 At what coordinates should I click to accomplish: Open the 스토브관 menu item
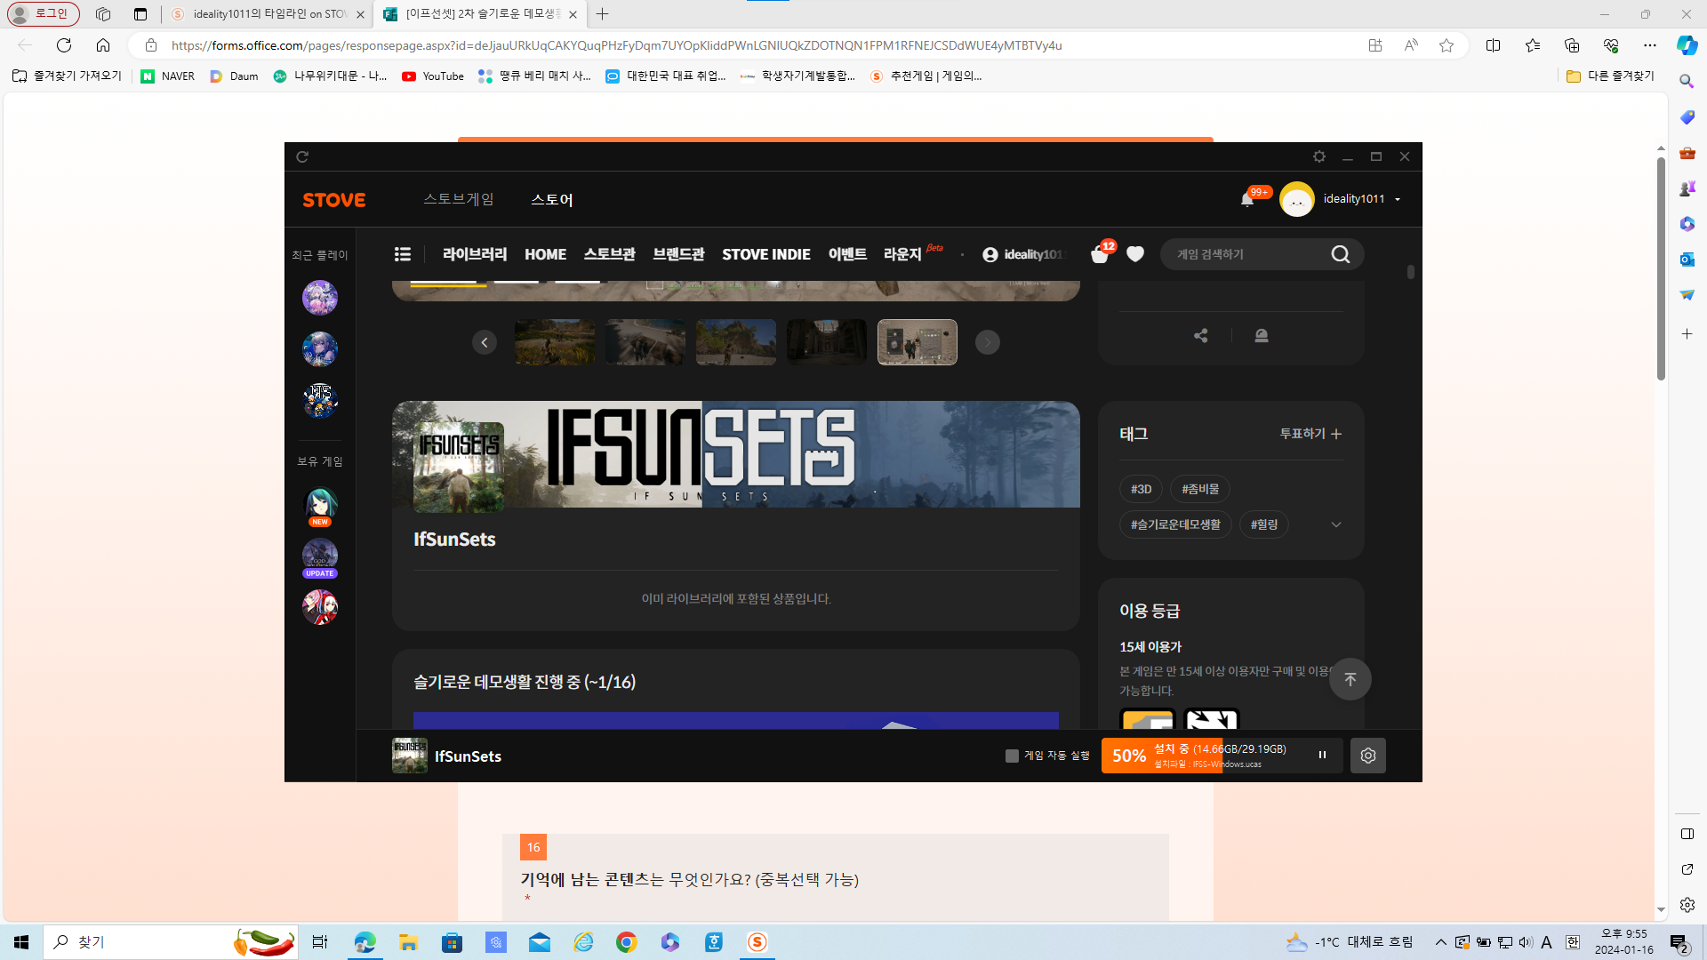pos(609,254)
